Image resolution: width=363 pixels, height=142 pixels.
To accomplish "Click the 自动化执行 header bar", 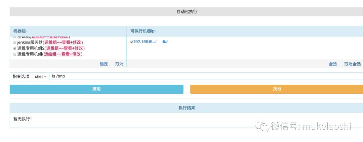I will pos(187,12).
